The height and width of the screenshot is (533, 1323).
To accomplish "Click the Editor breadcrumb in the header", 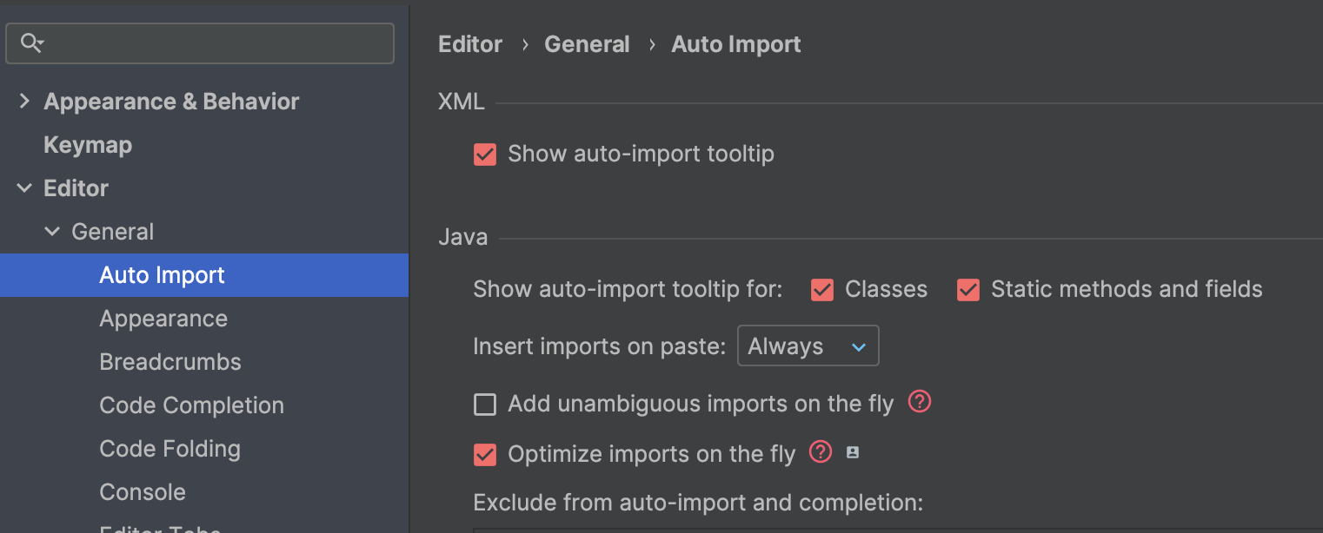I will coord(470,44).
